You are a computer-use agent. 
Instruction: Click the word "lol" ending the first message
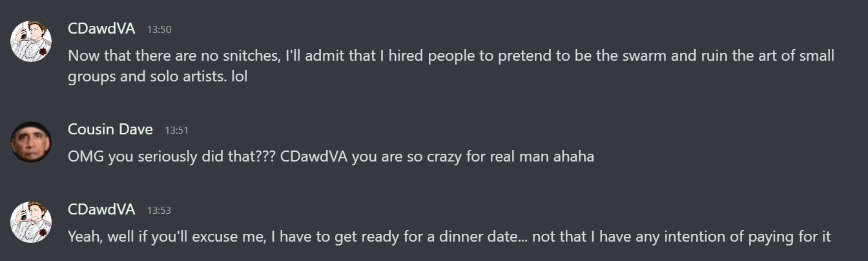point(239,76)
